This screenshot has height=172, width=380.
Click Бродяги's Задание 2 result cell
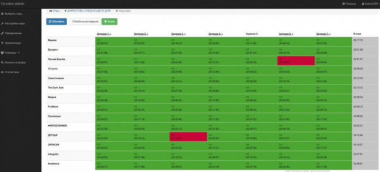[x=151, y=51]
